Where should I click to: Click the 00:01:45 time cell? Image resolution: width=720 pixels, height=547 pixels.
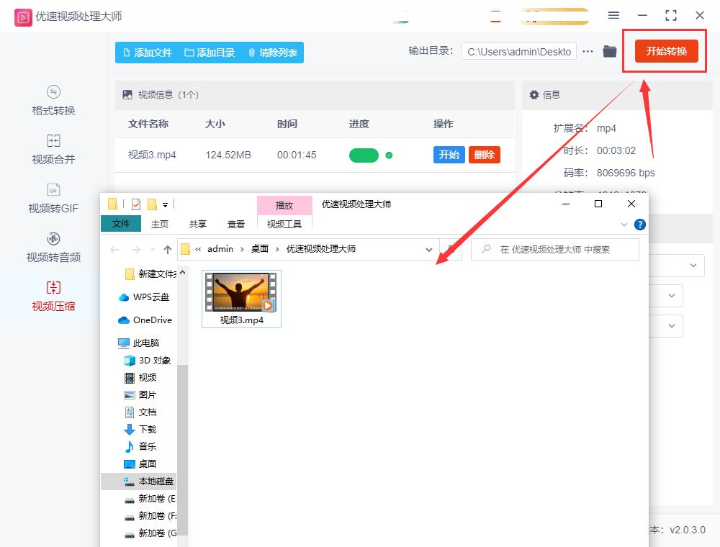pos(297,155)
